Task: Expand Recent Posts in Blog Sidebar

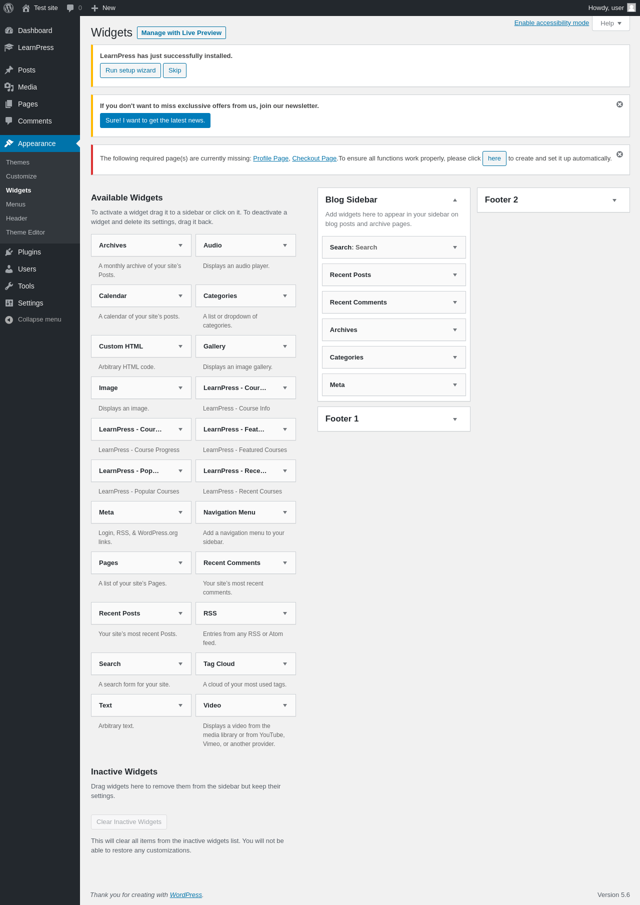Action: (455, 275)
